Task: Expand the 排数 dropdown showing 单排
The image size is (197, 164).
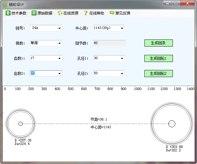Action: coord(60,43)
